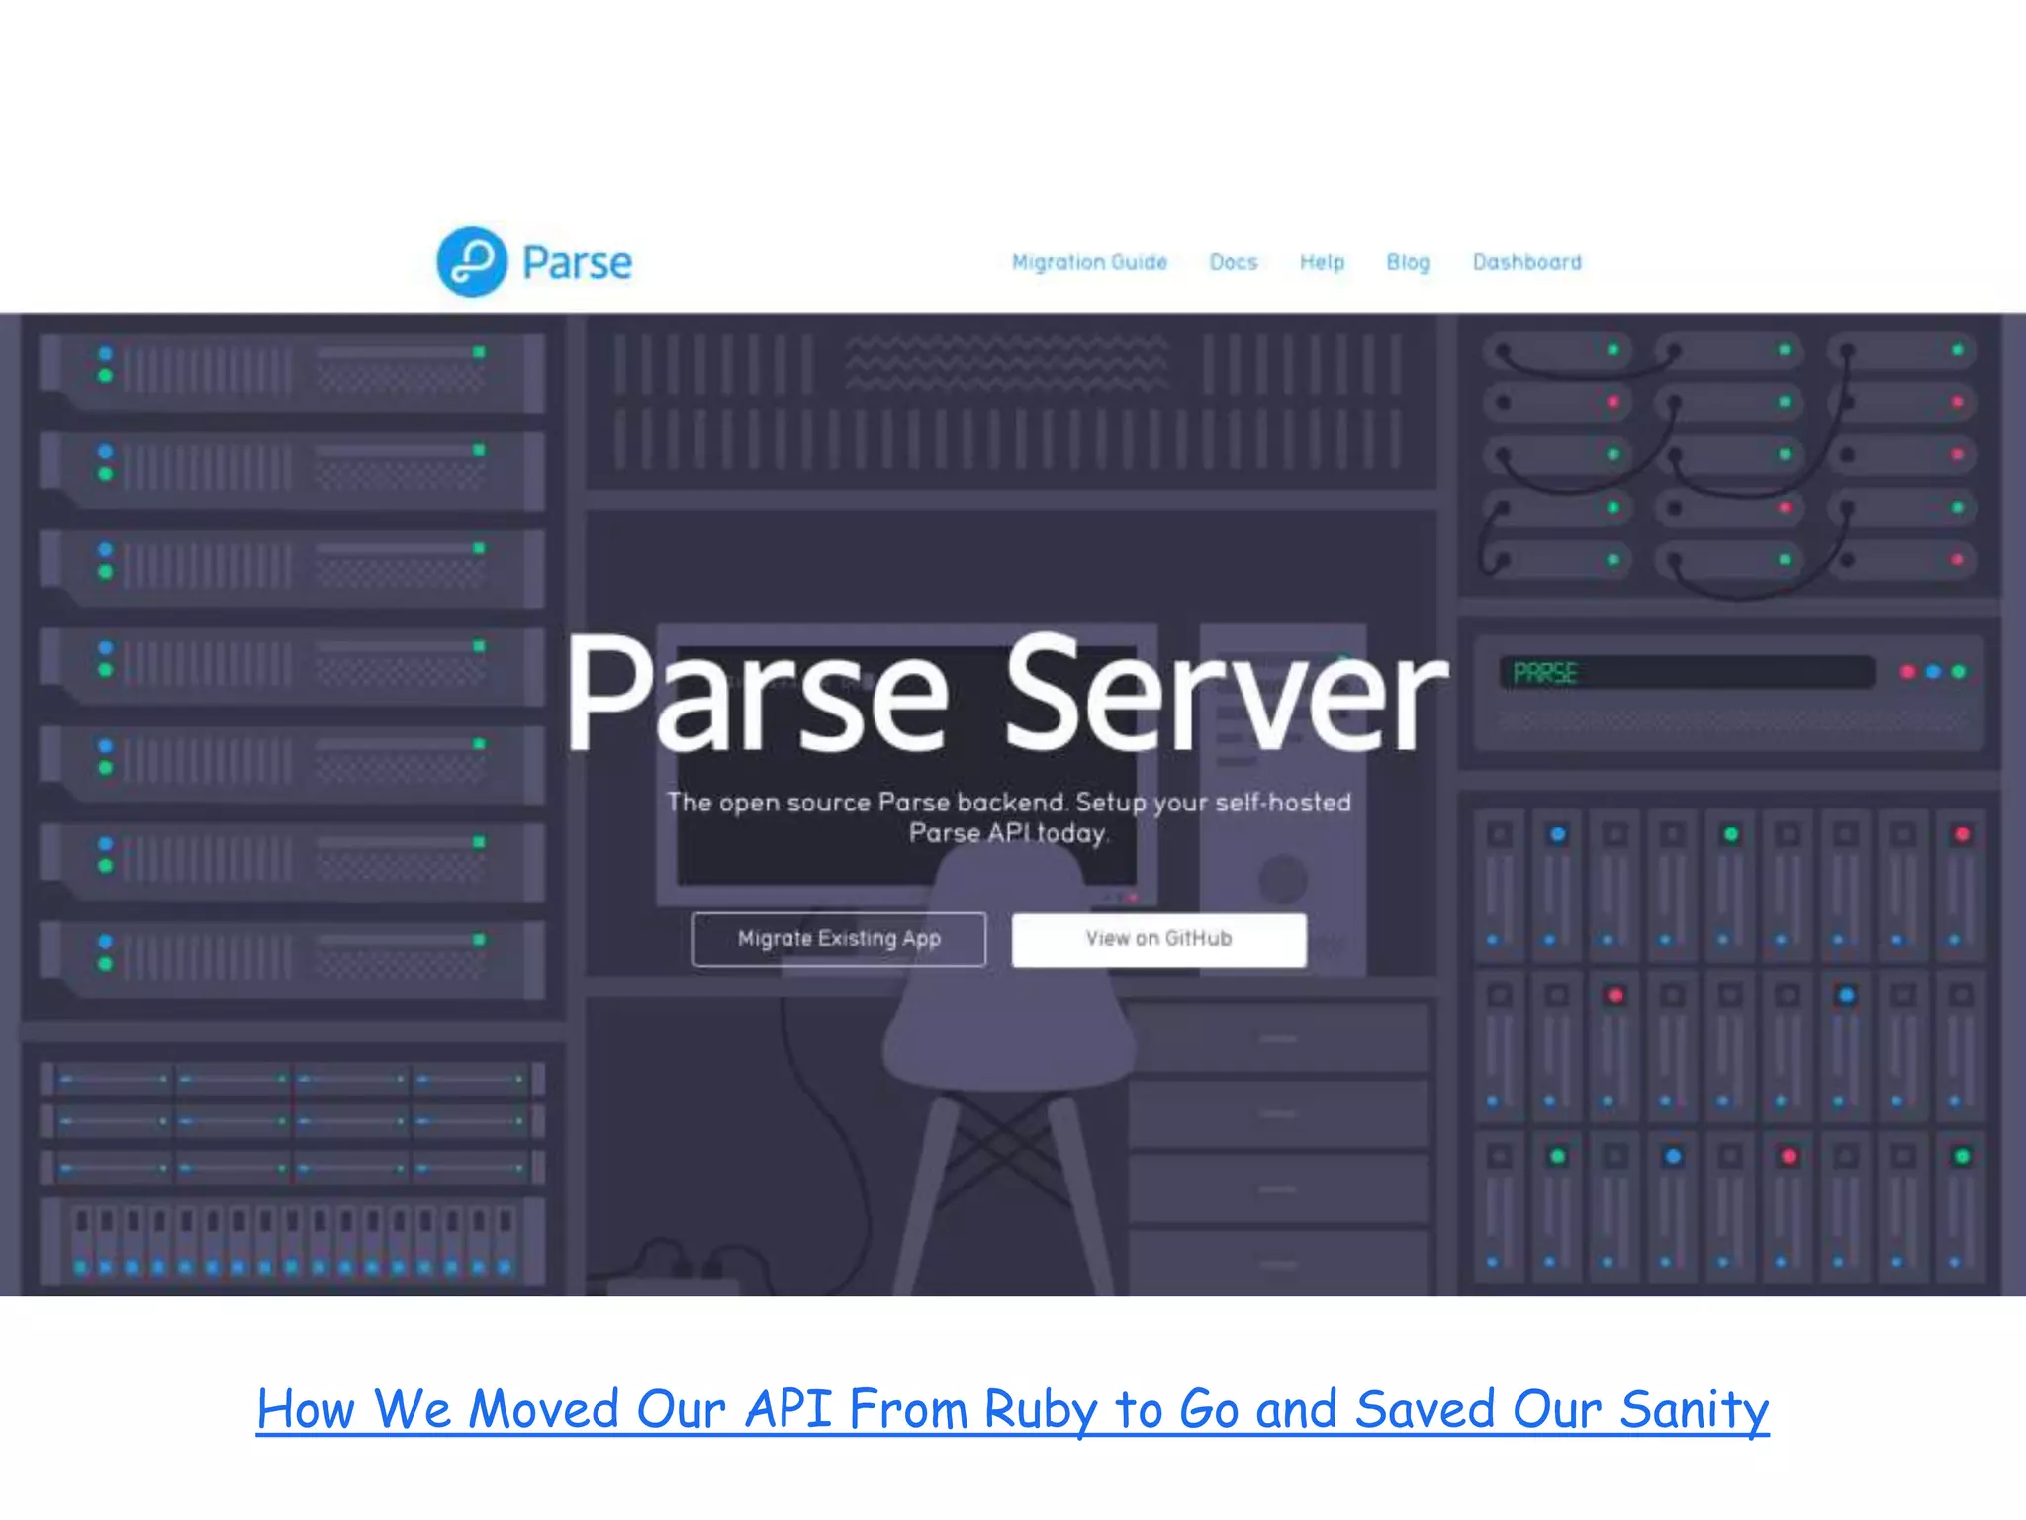
Task: Click the red dot beside PARSE display
Action: (x=1907, y=672)
